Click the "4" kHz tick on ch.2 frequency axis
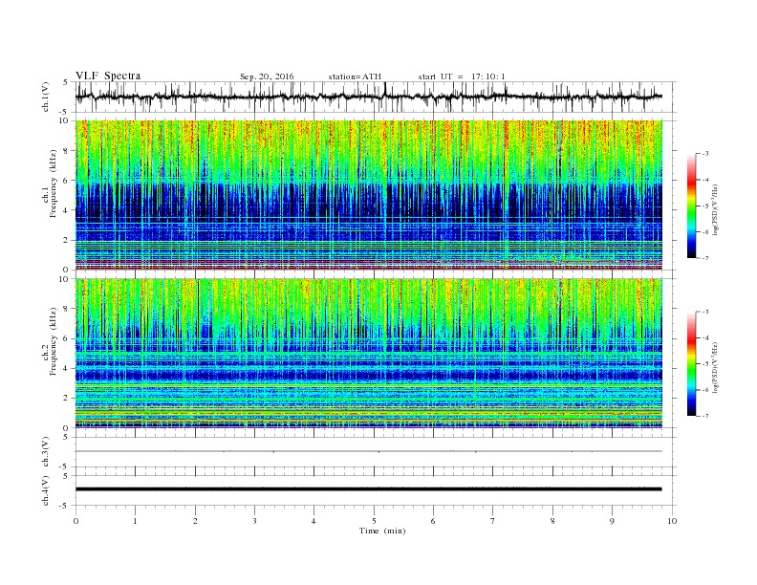 pyautogui.click(x=66, y=368)
